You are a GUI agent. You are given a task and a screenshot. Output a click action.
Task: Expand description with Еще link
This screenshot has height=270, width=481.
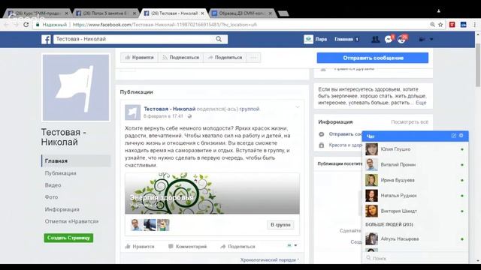(x=421, y=103)
